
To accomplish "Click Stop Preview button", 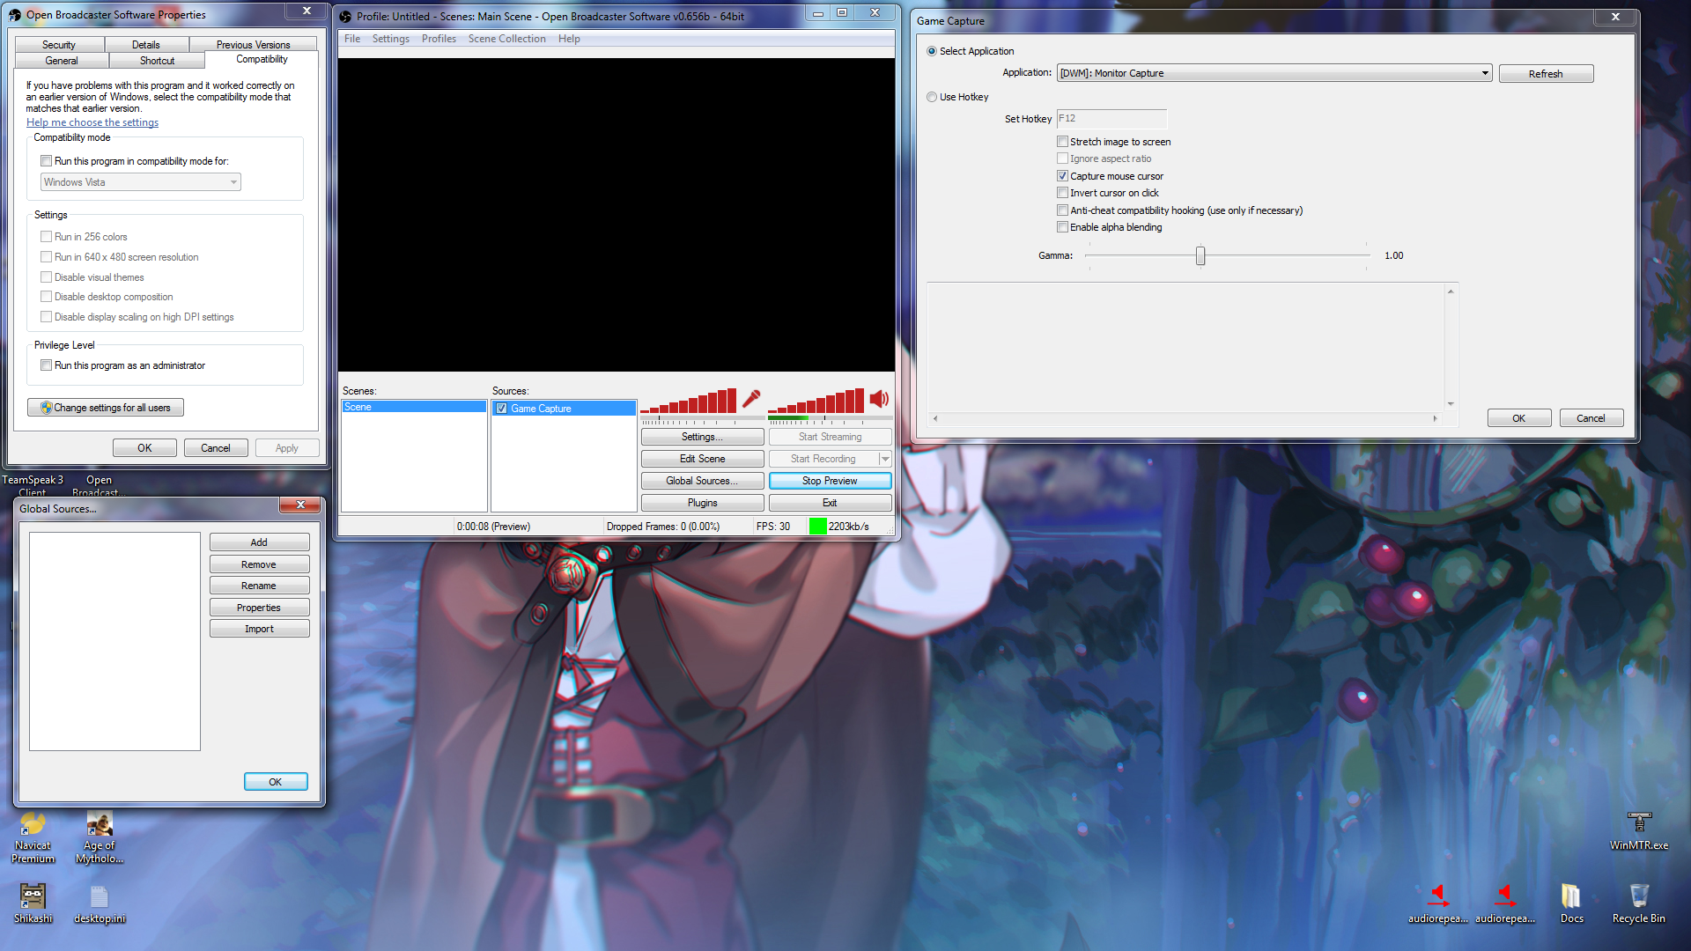I will [x=830, y=481].
